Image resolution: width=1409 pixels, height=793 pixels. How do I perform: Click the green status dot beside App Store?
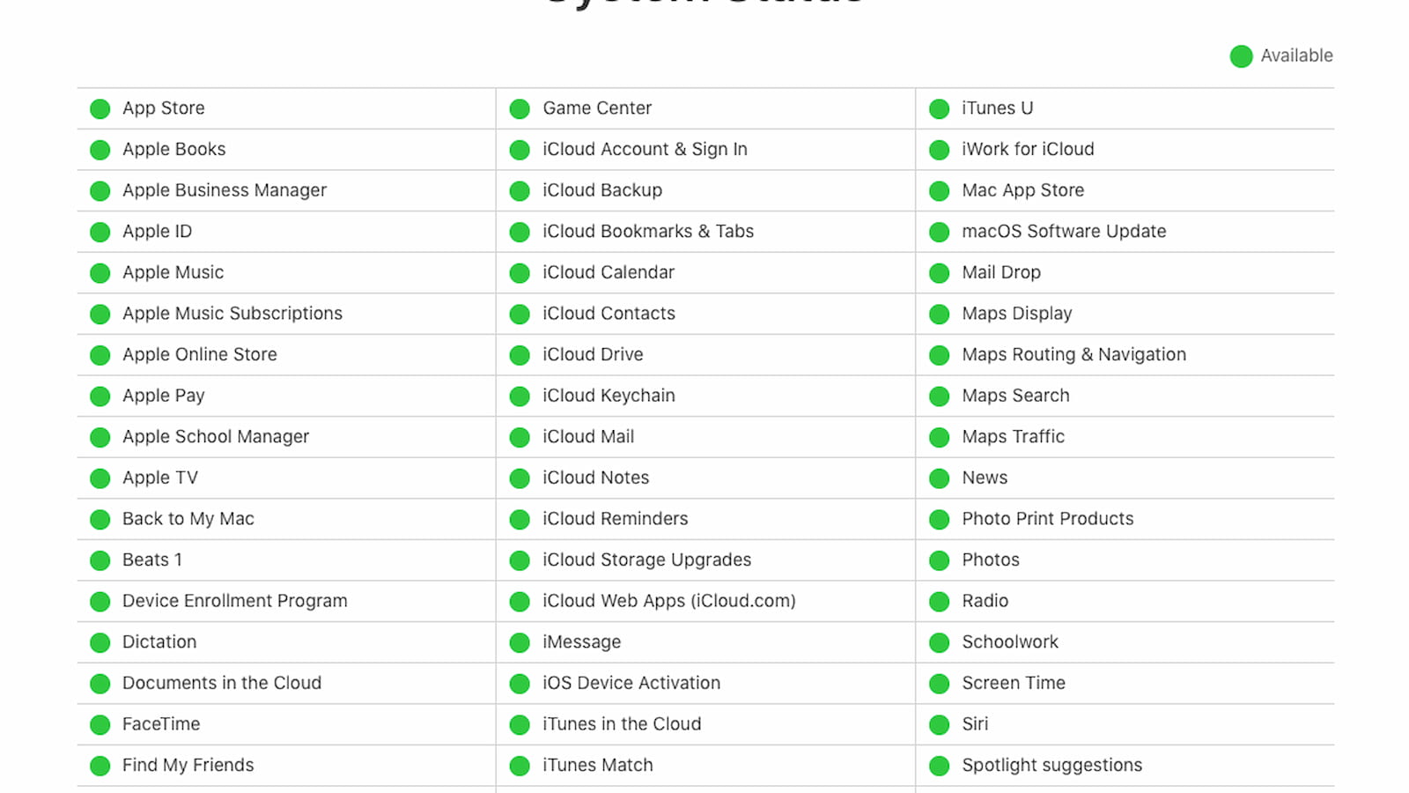pos(100,109)
